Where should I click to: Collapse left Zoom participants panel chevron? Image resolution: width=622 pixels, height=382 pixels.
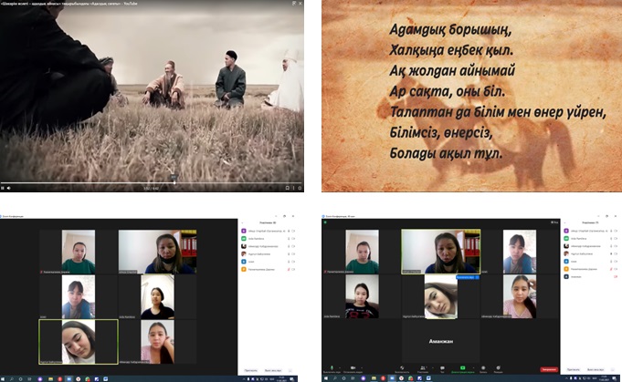tap(242, 222)
